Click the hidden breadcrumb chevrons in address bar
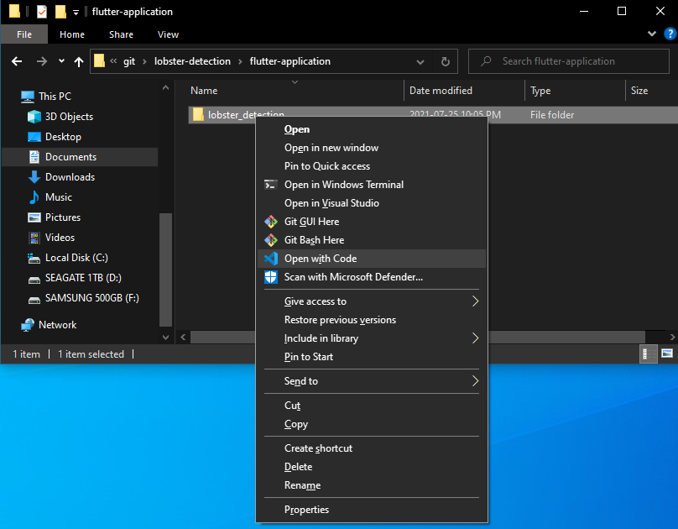Viewport: 678px width, 529px height. pos(113,61)
